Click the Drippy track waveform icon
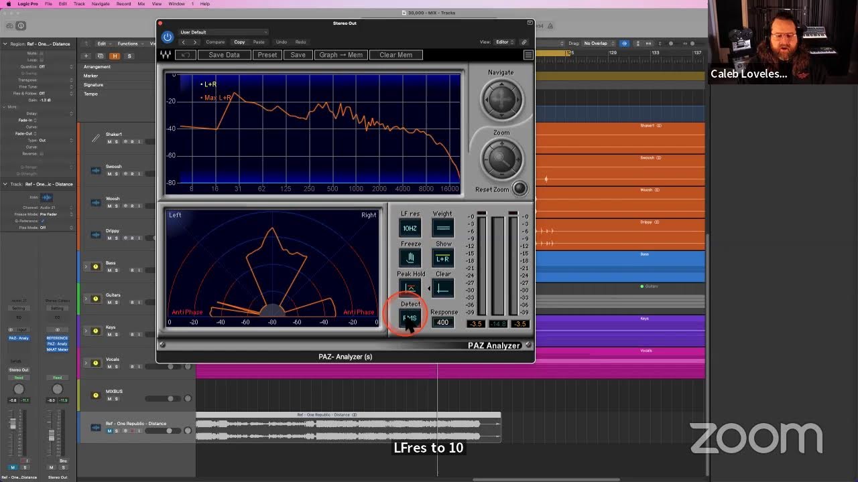This screenshot has height=482, width=858. coord(95,235)
